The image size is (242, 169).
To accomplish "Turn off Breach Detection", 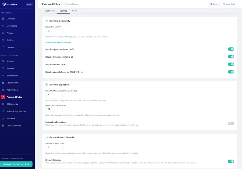I will [231, 161].
